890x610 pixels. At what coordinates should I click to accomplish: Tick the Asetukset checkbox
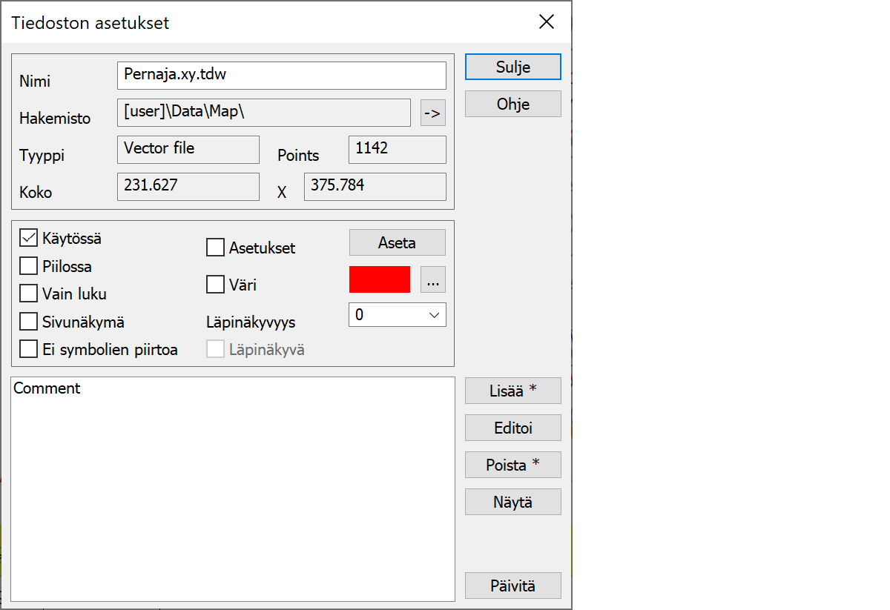click(x=215, y=248)
